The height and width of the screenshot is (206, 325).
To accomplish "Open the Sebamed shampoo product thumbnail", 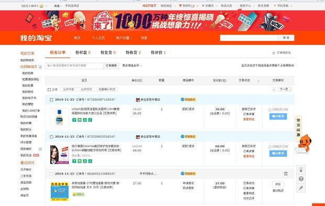I will click(59, 155).
